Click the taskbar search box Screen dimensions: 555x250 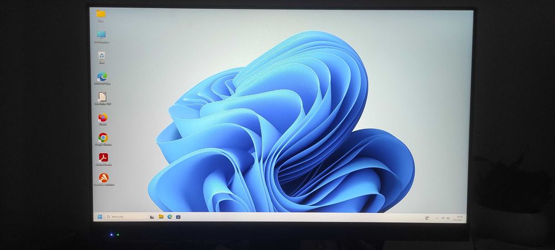point(127,217)
